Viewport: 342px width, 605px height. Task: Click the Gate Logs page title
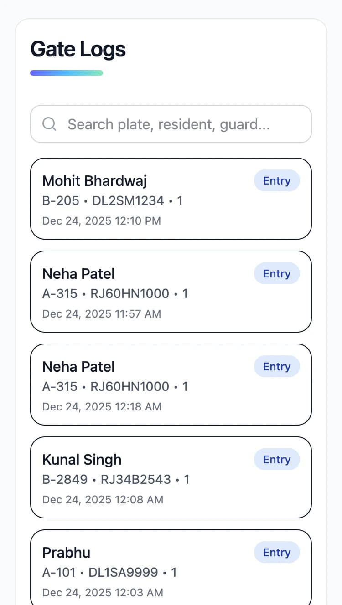(x=78, y=49)
